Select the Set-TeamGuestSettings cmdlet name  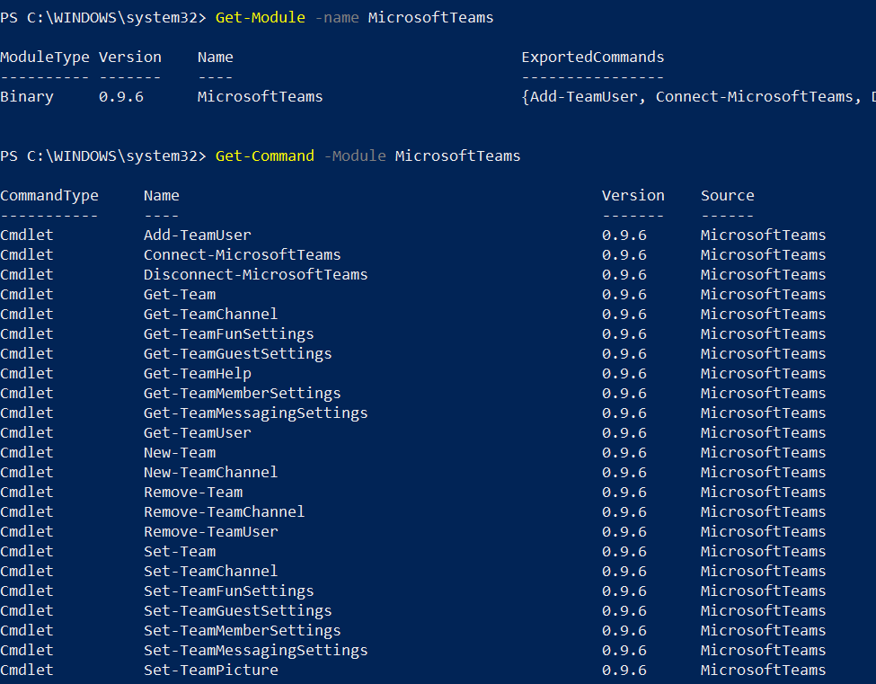tap(237, 611)
